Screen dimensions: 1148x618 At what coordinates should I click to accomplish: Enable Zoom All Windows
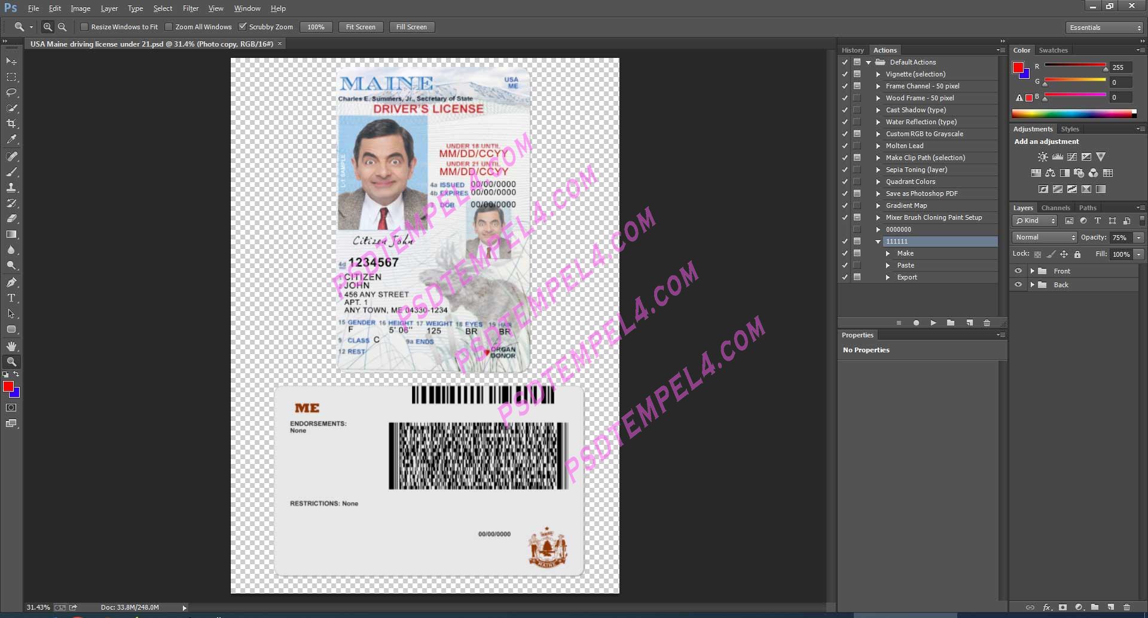(x=169, y=27)
